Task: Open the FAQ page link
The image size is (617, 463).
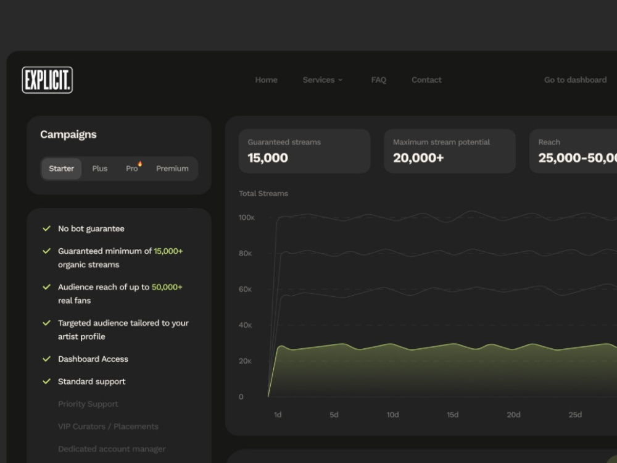Action: (x=379, y=80)
